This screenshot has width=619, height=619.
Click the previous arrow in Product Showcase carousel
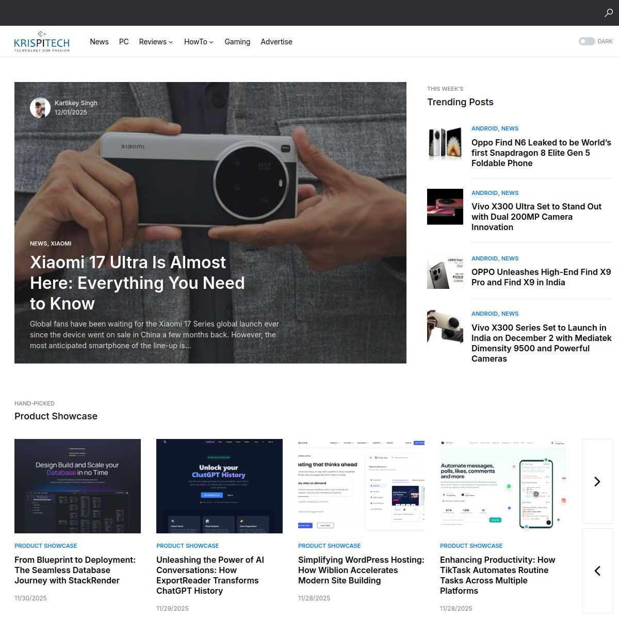tap(597, 571)
